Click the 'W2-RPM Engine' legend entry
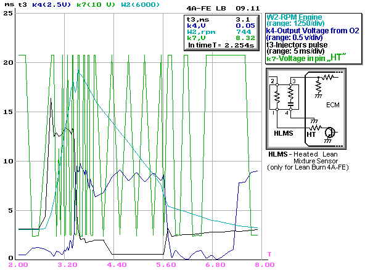The width and height of the screenshot is (365, 270). coord(294,17)
